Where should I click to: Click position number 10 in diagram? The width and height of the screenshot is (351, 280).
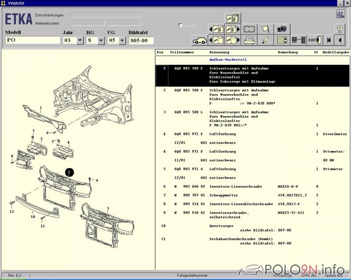click(33, 217)
